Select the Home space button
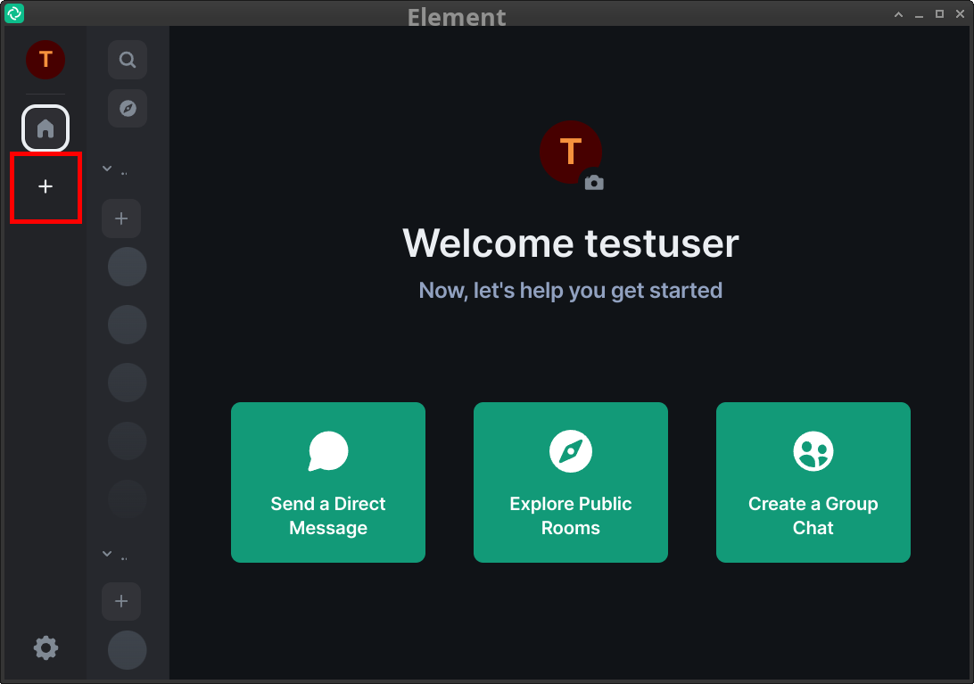 [45, 128]
